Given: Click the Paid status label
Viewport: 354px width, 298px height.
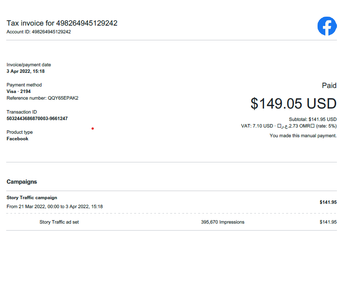Looking at the screenshot, I should click(x=329, y=86).
